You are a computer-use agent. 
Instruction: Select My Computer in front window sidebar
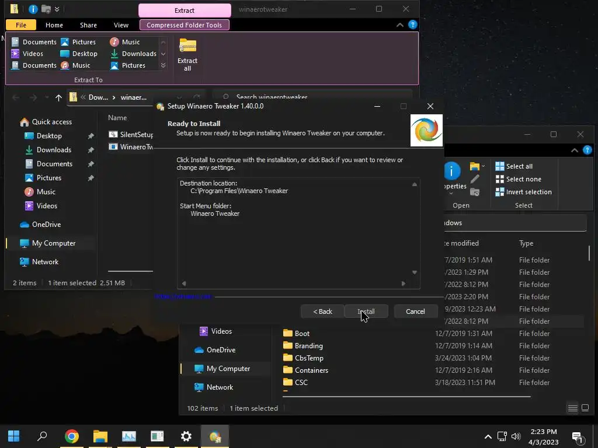(x=48, y=243)
